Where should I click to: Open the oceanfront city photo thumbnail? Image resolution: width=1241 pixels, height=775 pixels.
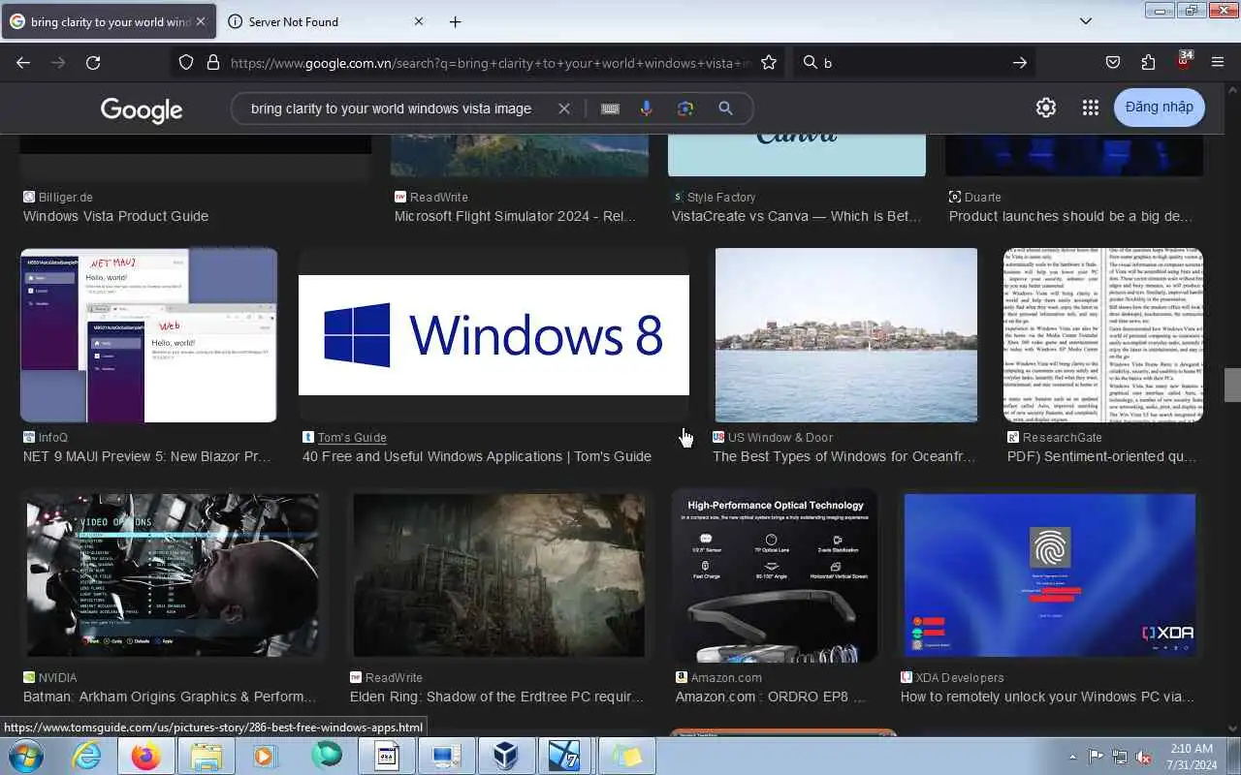coord(846,334)
